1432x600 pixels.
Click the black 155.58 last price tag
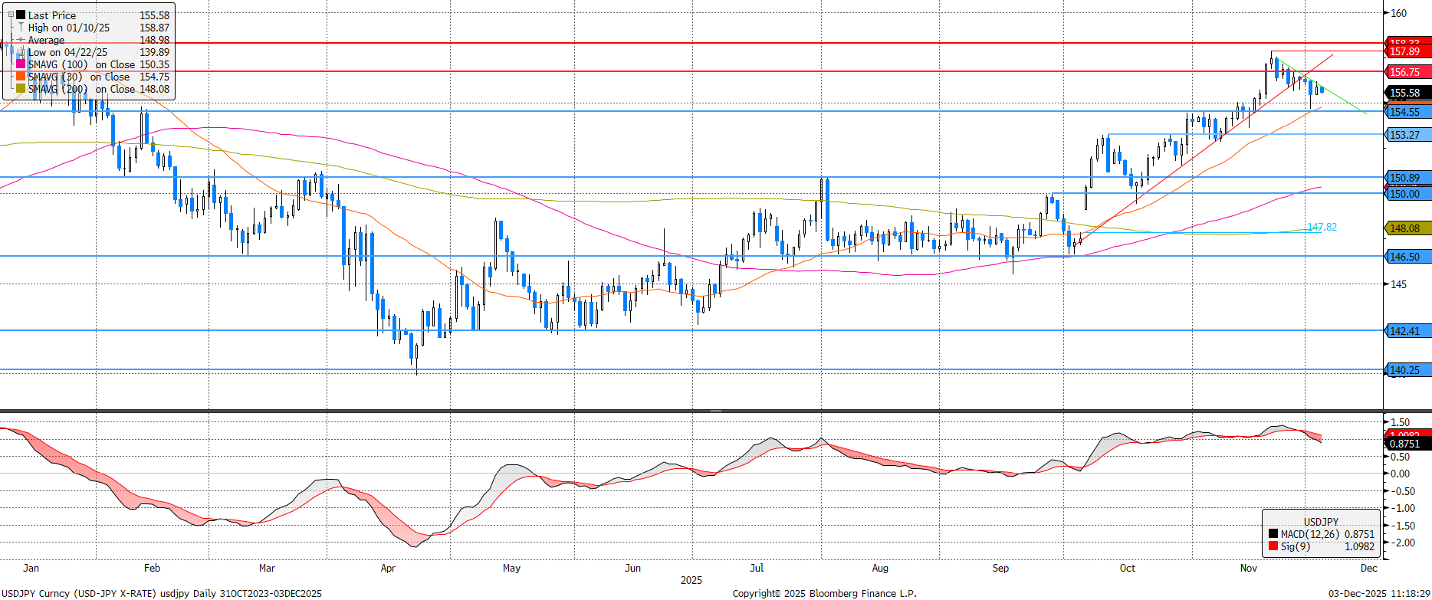[1407, 93]
